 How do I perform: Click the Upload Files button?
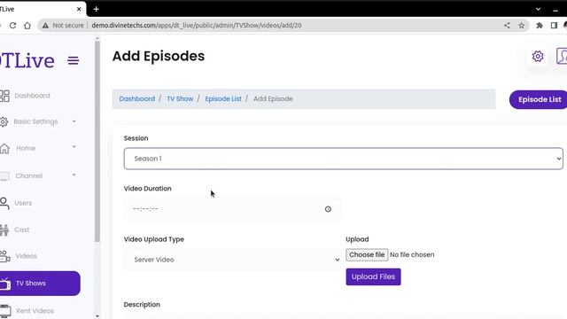point(373,277)
